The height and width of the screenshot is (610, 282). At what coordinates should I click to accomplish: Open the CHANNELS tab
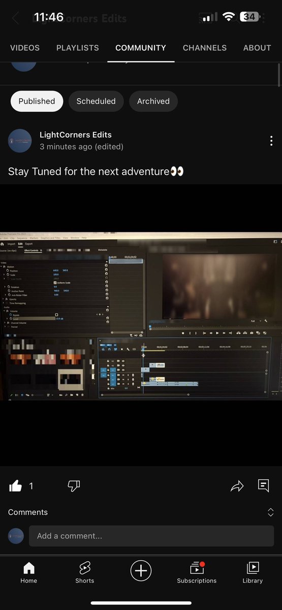coord(205,48)
